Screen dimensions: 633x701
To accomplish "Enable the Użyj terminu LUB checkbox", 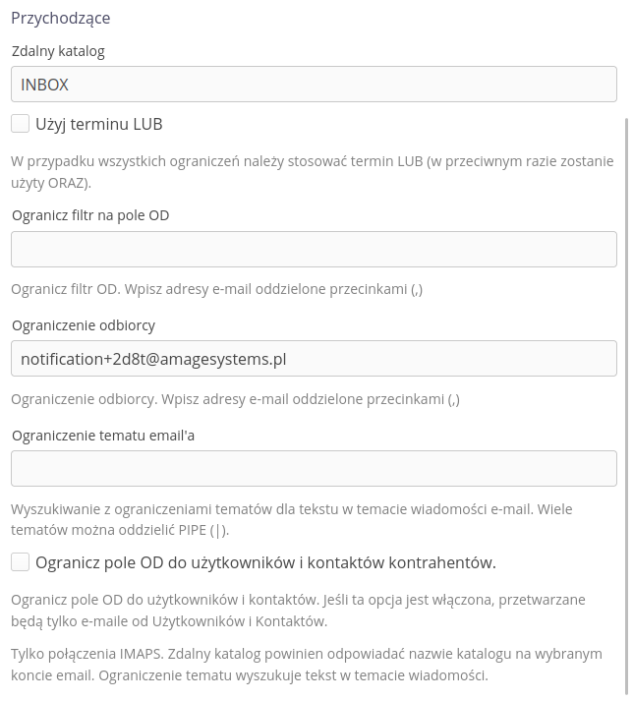I will point(21,124).
